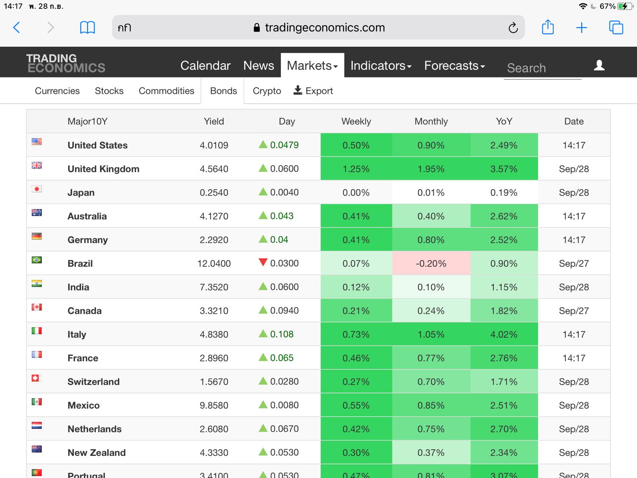The width and height of the screenshot is (637, 478).
Task: Open the Safari bookmarks book icon
Action: point(87,28)
